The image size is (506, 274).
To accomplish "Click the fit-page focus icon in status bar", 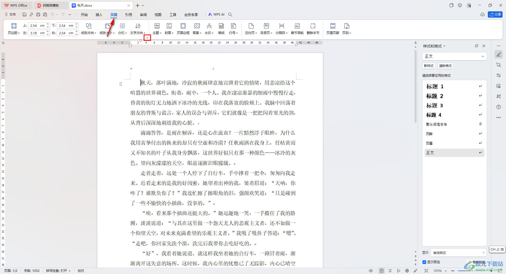I will point(426,271).
